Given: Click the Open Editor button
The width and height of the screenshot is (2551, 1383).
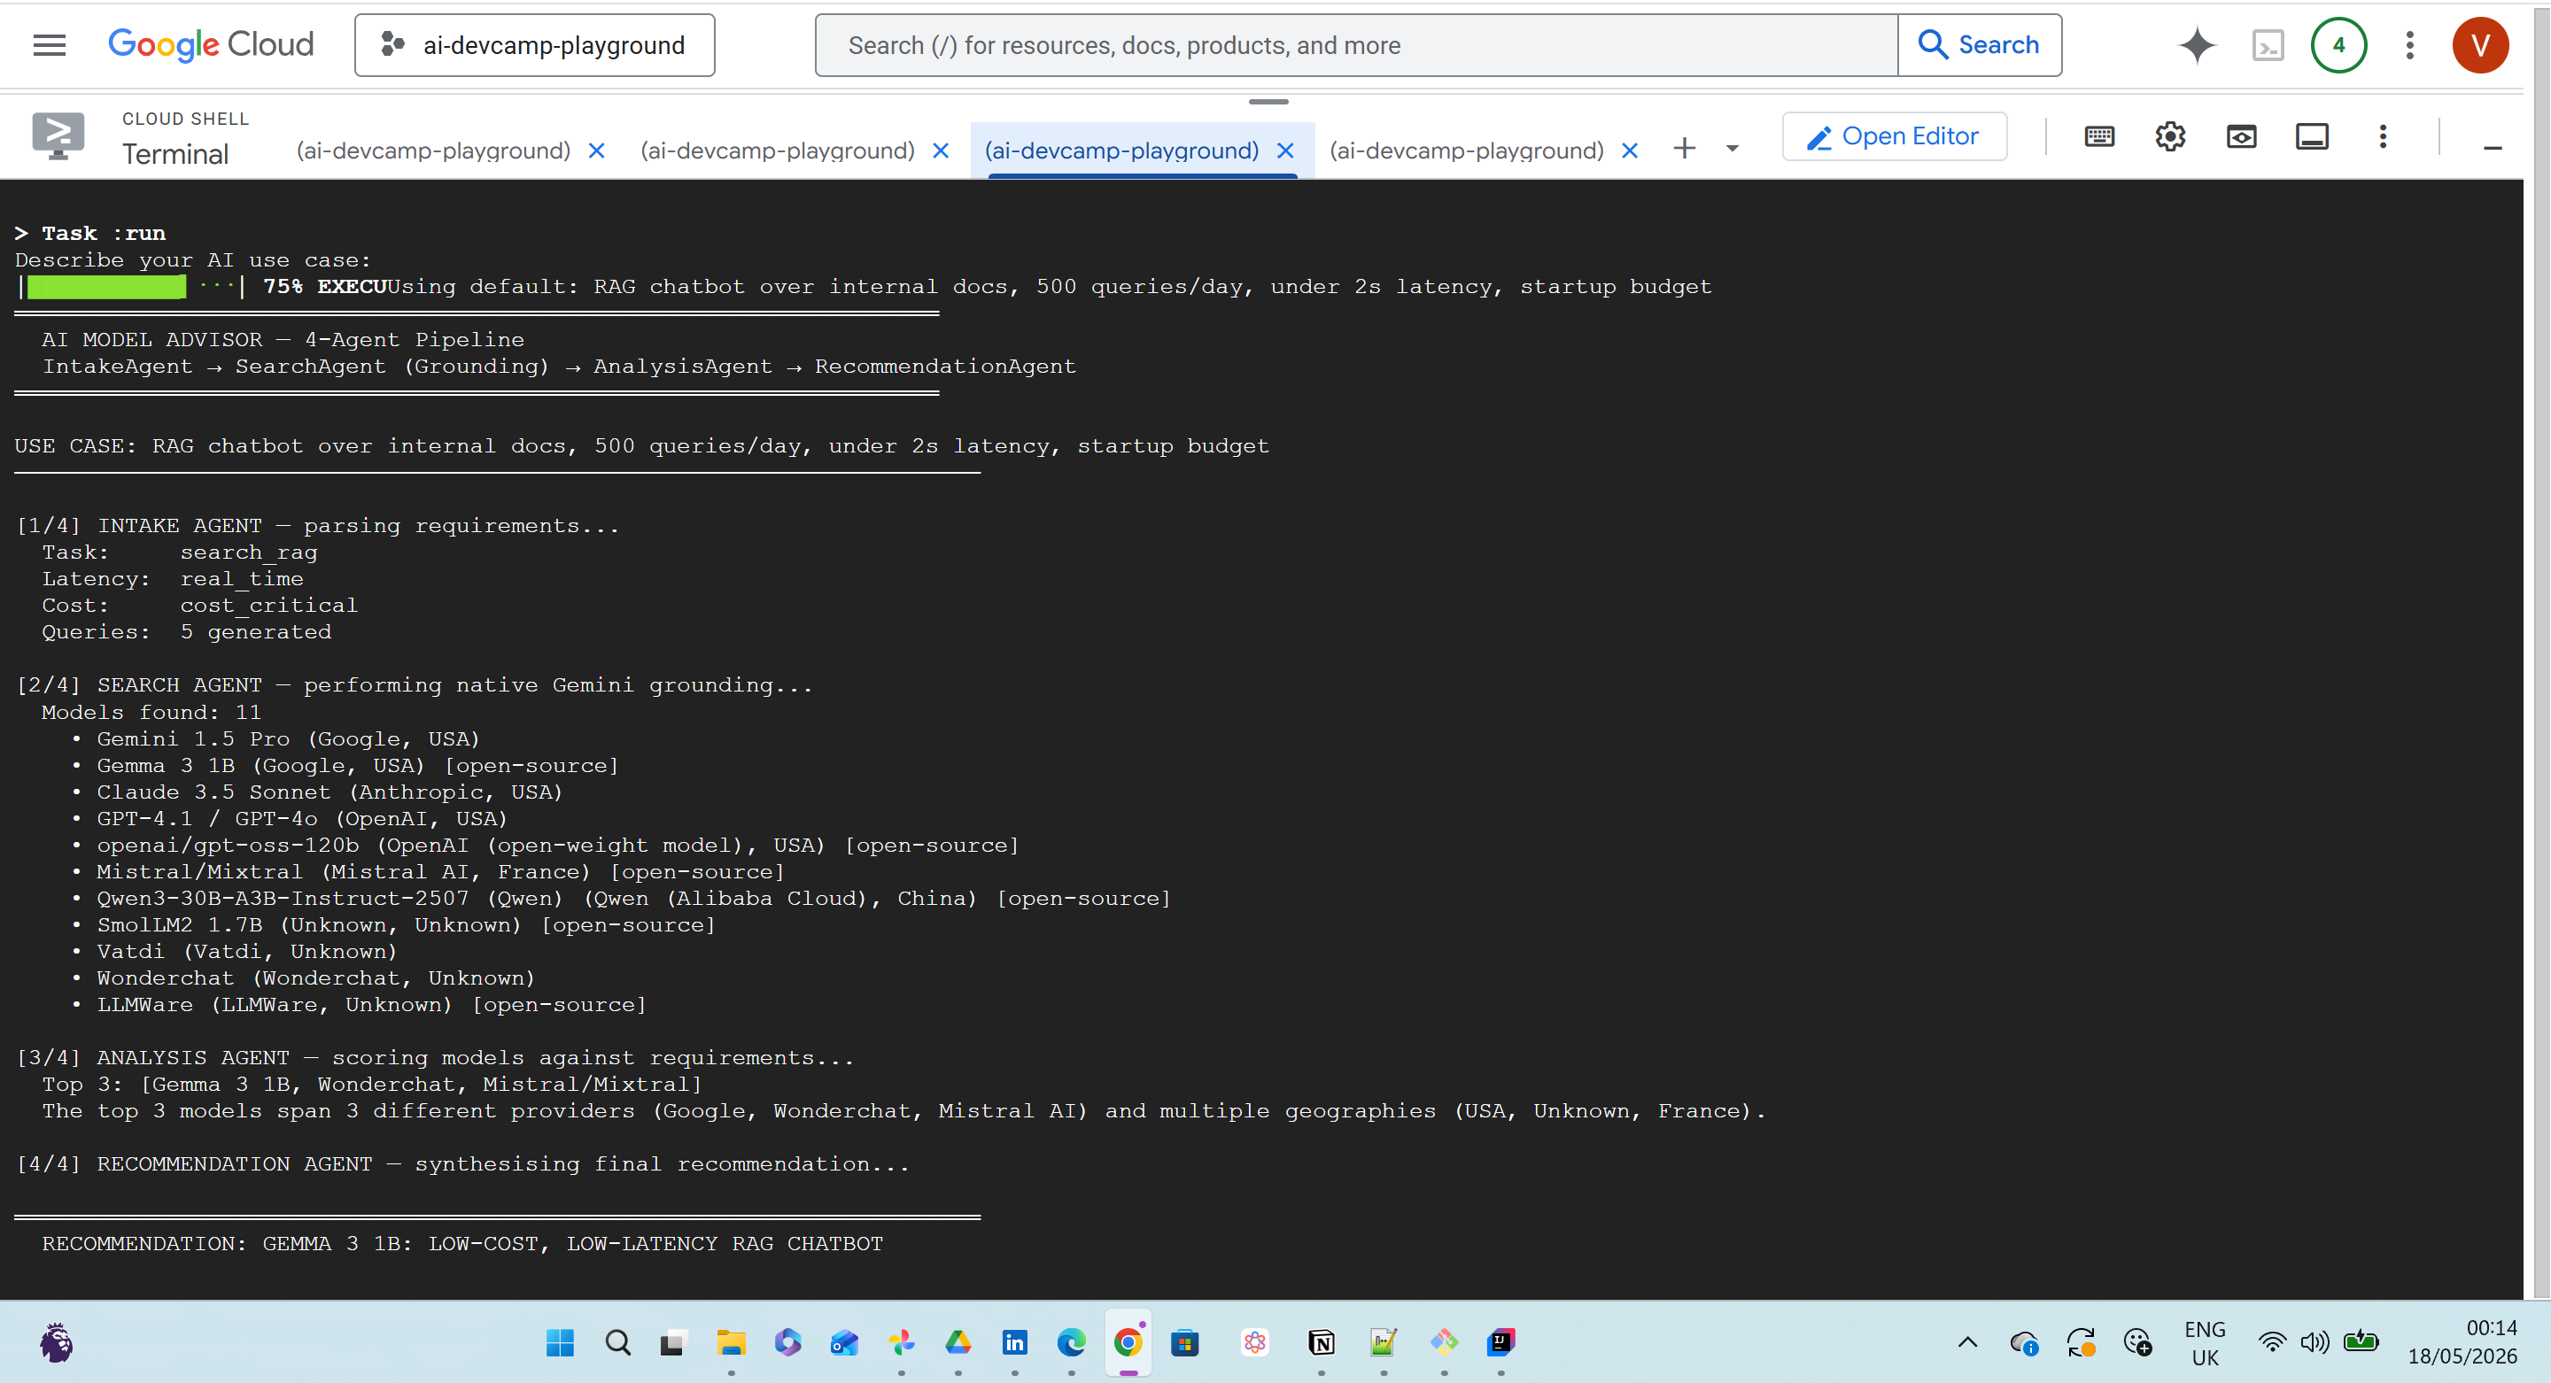Looking at the screenshot, I should pos(1895,136).
